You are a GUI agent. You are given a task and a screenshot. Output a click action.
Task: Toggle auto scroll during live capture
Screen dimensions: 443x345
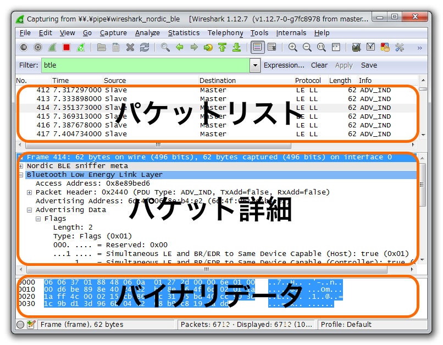pos(272,48)
